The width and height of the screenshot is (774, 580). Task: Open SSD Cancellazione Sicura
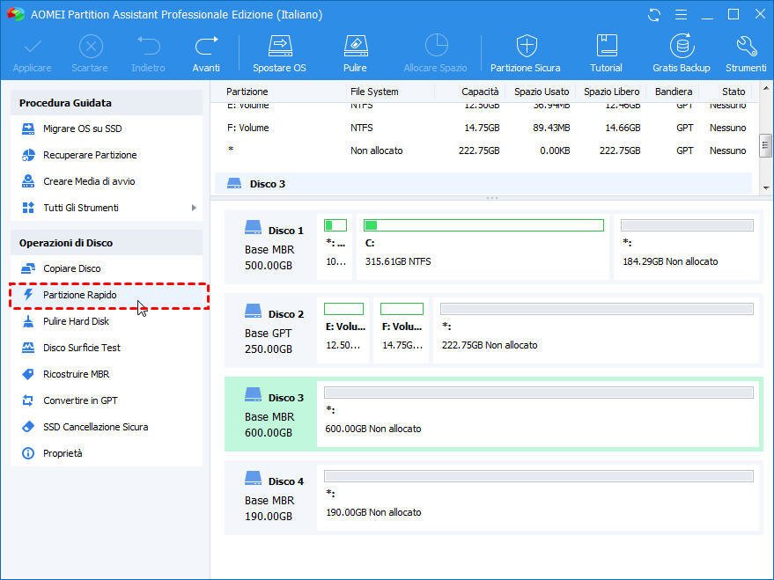tap(107, 427)
